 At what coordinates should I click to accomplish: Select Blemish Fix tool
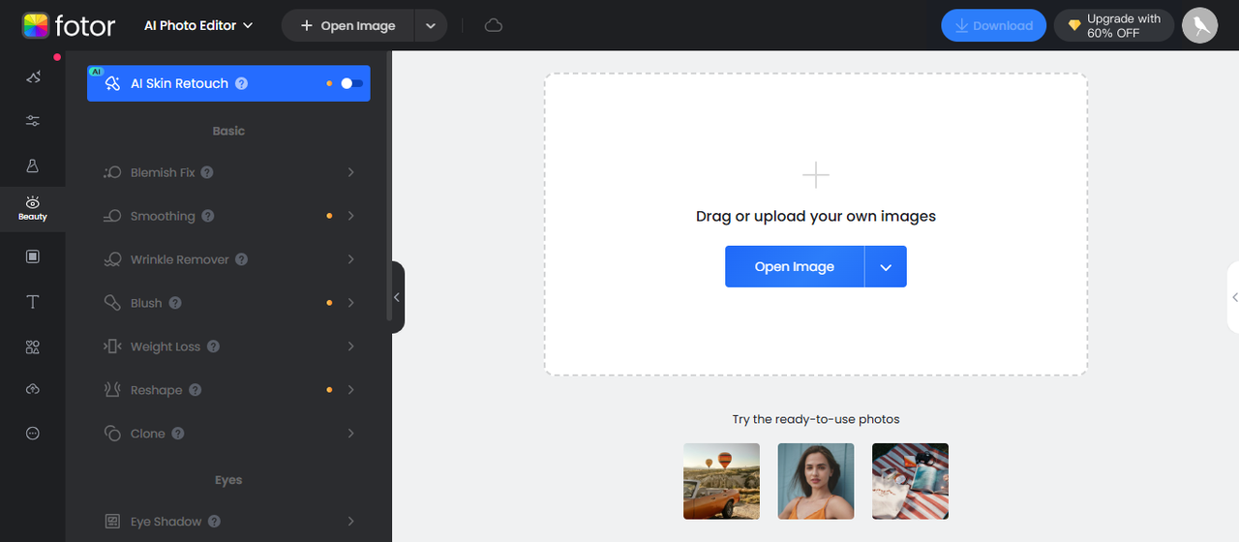228,172
